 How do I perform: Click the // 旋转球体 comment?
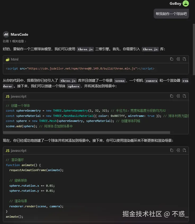(18, 180)
